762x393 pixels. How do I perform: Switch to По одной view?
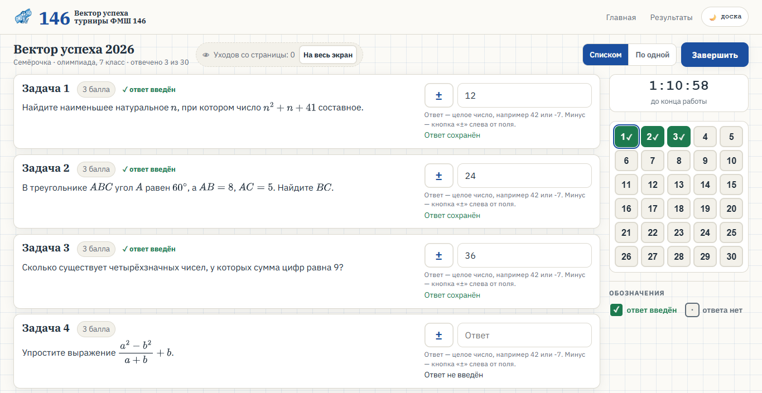pos(653,55)
